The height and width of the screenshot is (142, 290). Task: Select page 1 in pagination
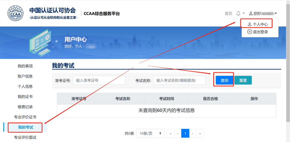[x=185, y=133]
